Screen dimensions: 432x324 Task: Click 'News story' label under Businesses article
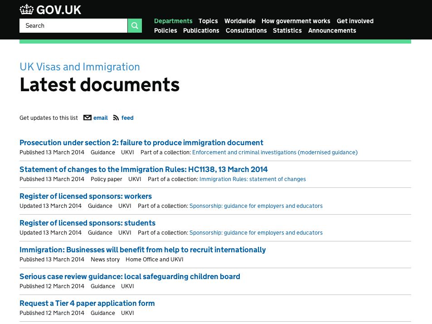click(105, 259)
